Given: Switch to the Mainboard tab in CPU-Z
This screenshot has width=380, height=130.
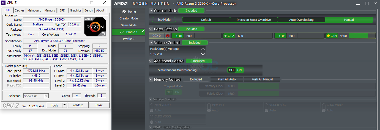Looking at the screenshot, I should pos(34,10).
